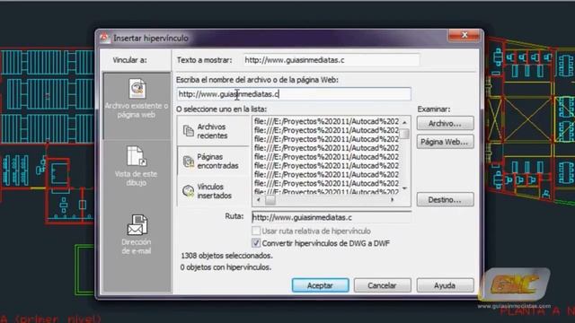The height and width of the screenshot is (323, 575).
Task: Enable Usar ruta relativa de hipervínculo
Action: (256, 231)
